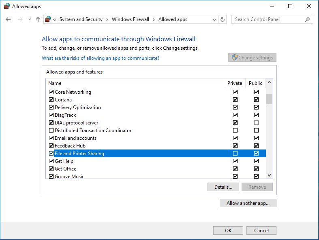Navigate to System and Security breadcrumb
The width and height of the screenshot is (319, 240).
coord(81,19)
